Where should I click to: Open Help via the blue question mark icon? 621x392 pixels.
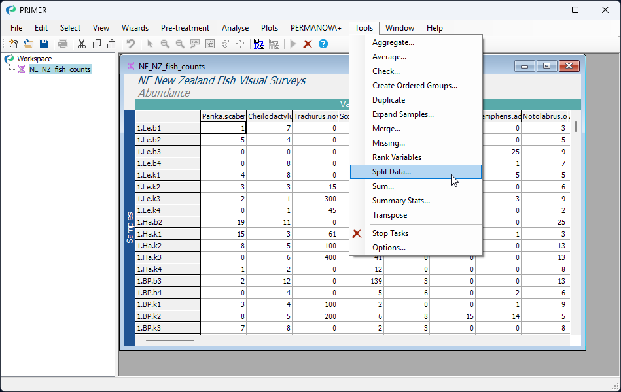(x=322, y=44)
